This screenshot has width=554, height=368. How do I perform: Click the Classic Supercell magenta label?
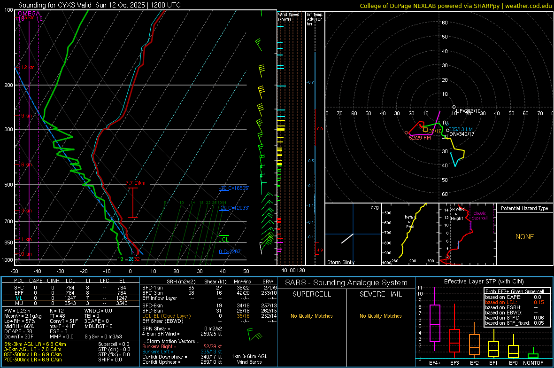tap(480, 216)
